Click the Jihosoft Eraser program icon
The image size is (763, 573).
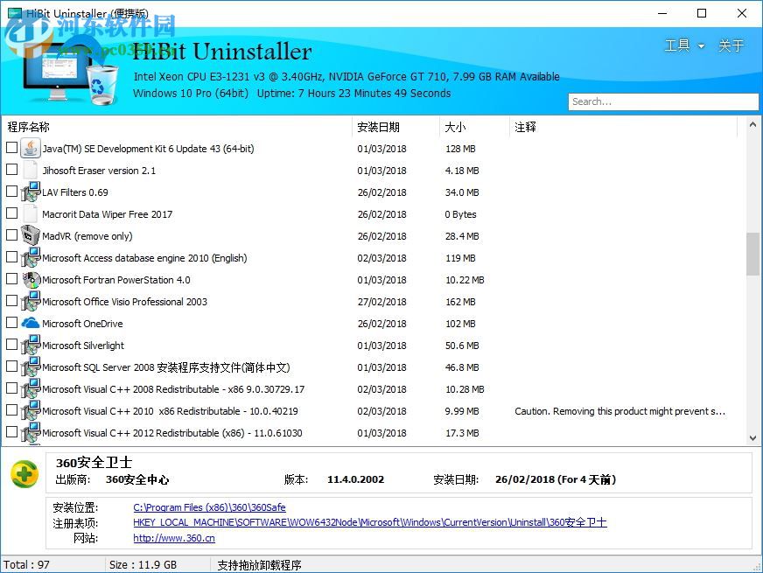pyautogui.click(x=29, y=171)
